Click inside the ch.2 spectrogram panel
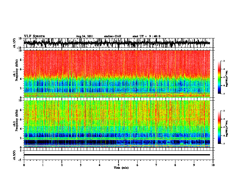Viewport: 240px width, 185px height. point(118,124)
